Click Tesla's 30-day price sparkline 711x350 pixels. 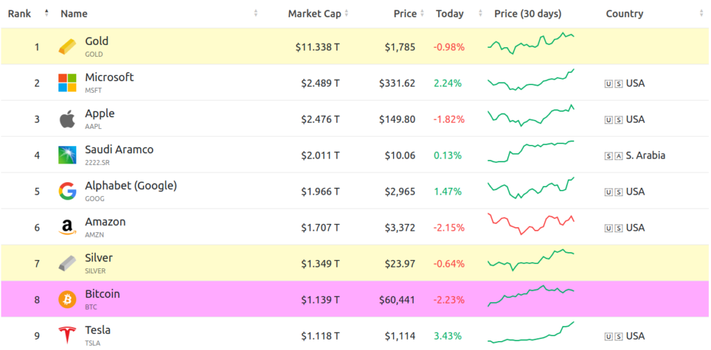[x=531, y=332]
